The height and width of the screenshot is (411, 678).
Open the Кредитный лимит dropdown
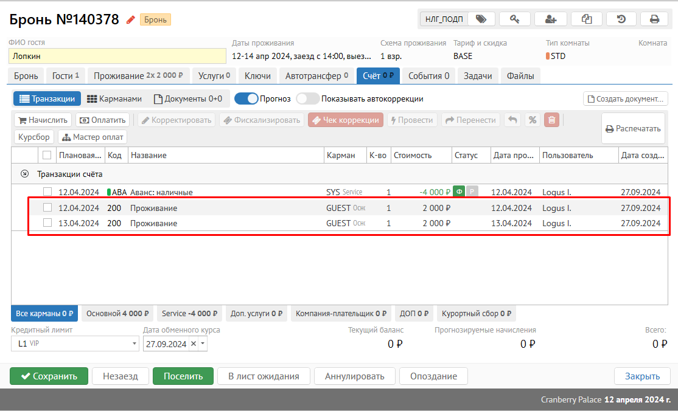(135, 344)
